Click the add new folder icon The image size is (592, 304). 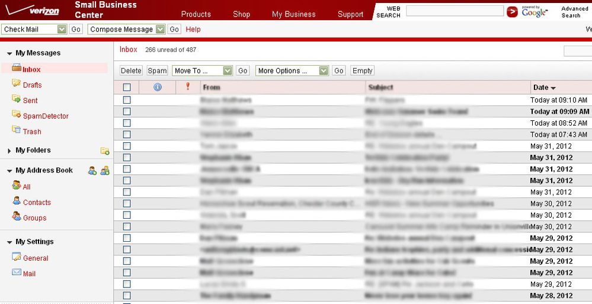[x=105, y=151]
